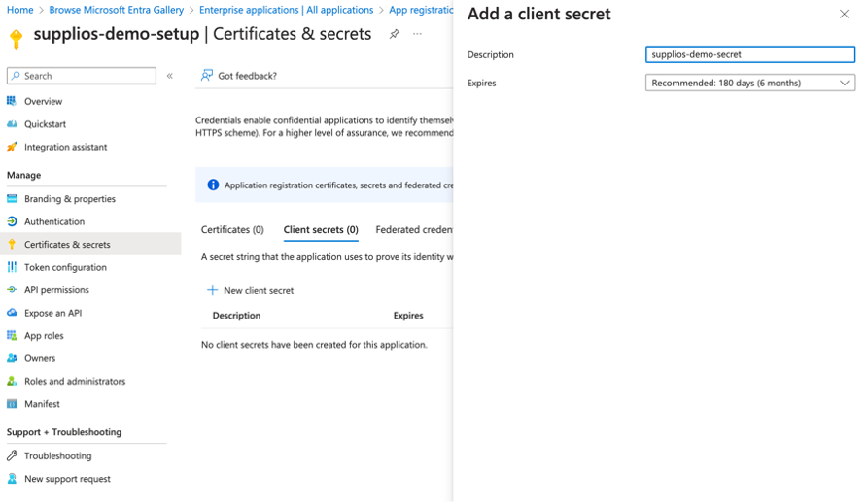867x504 pixels.
Task: Collapse the sidebar with double-chevron icon
Action: coord(170,76)
